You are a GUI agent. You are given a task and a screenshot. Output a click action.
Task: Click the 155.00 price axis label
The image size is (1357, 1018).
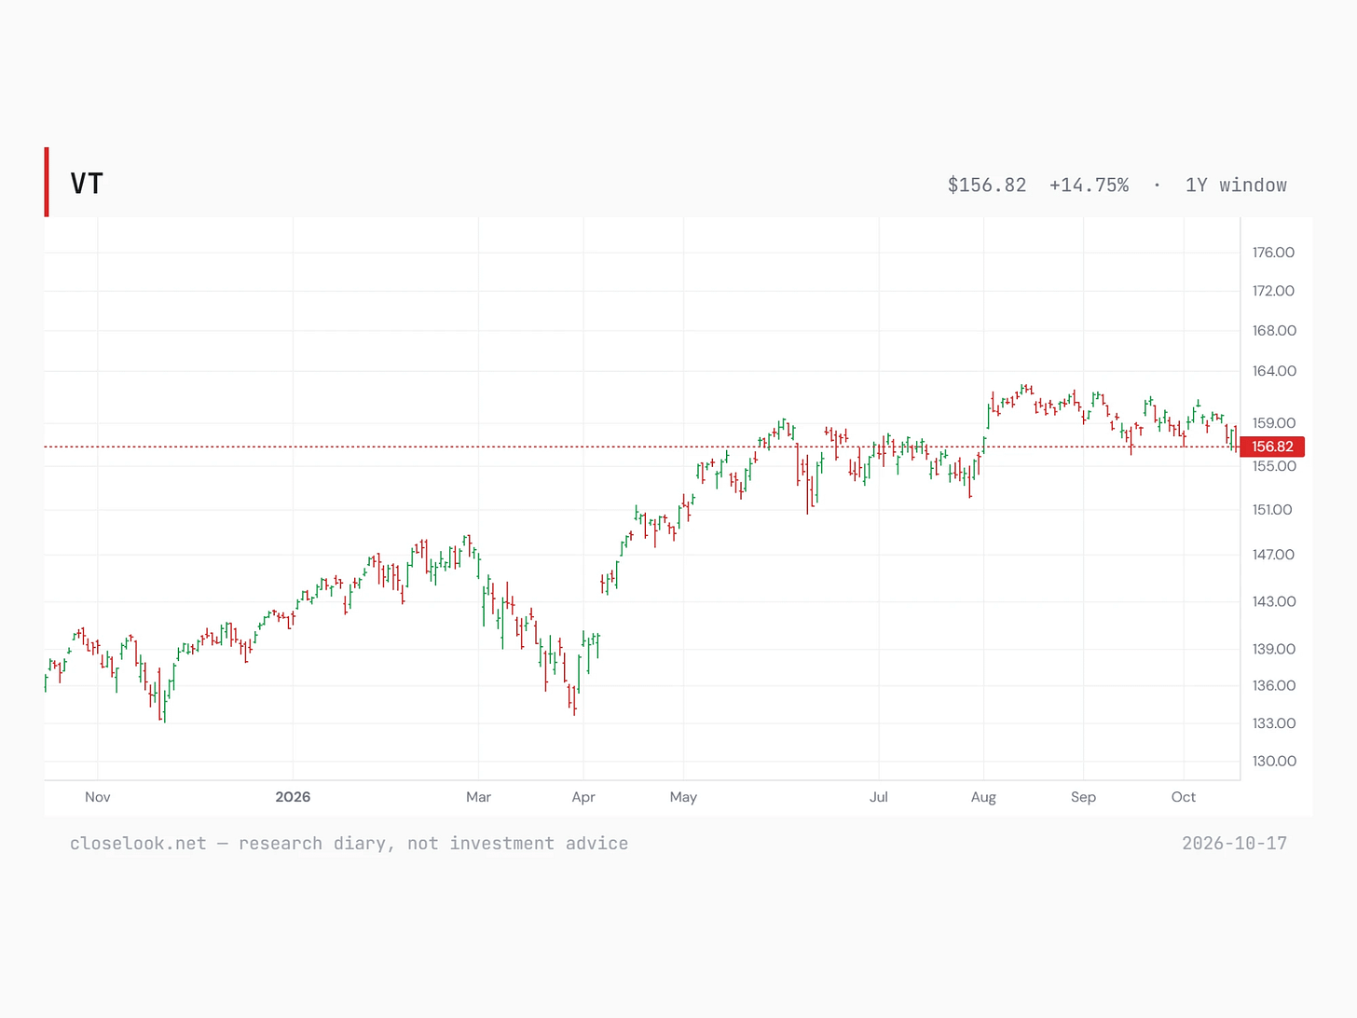click(x=1274, y=466)
